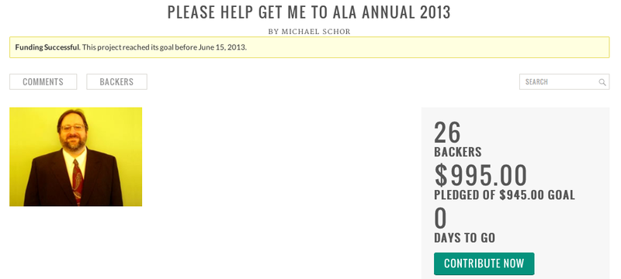Click the 26 backers count

[x=448, y=133]
